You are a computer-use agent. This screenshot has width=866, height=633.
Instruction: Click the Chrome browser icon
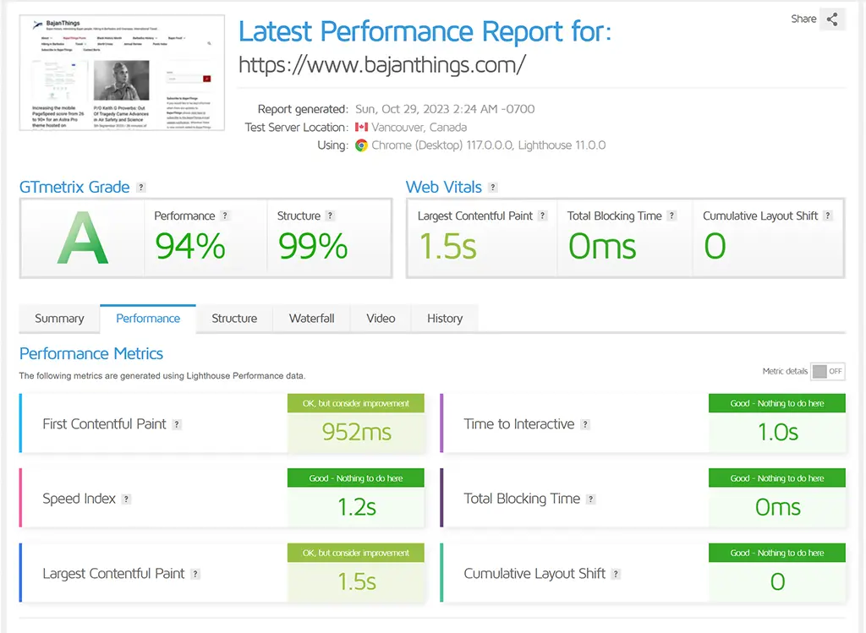(x=361, y=145)
